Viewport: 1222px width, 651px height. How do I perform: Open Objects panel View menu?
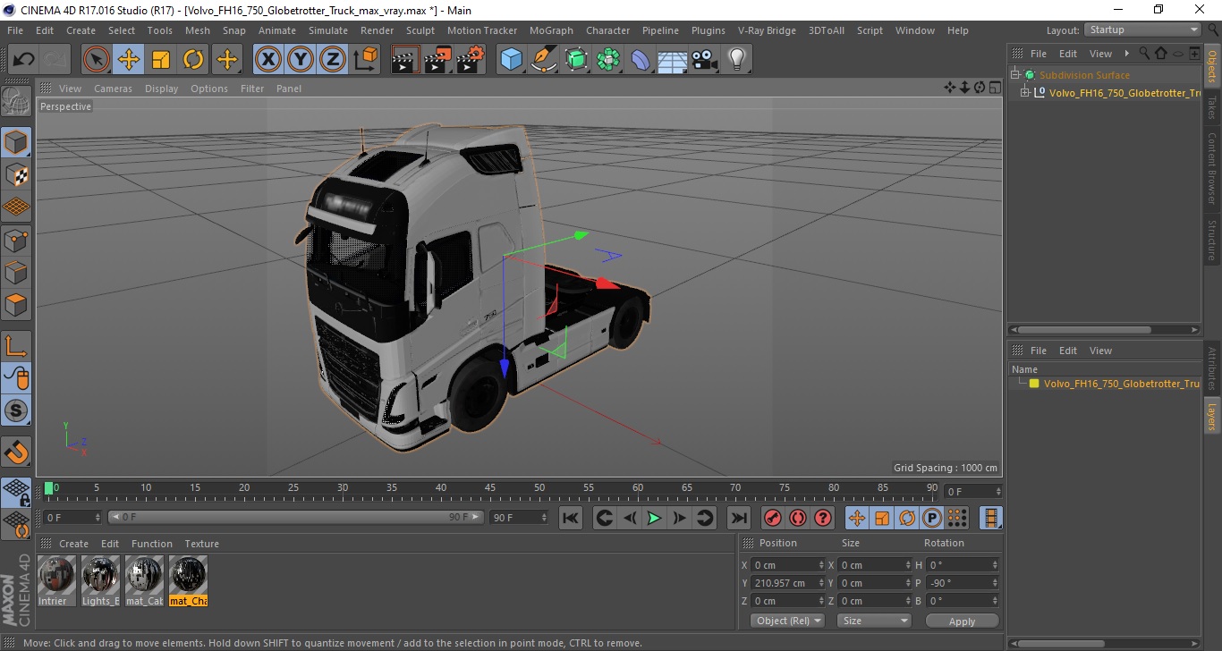(1100, 54)
